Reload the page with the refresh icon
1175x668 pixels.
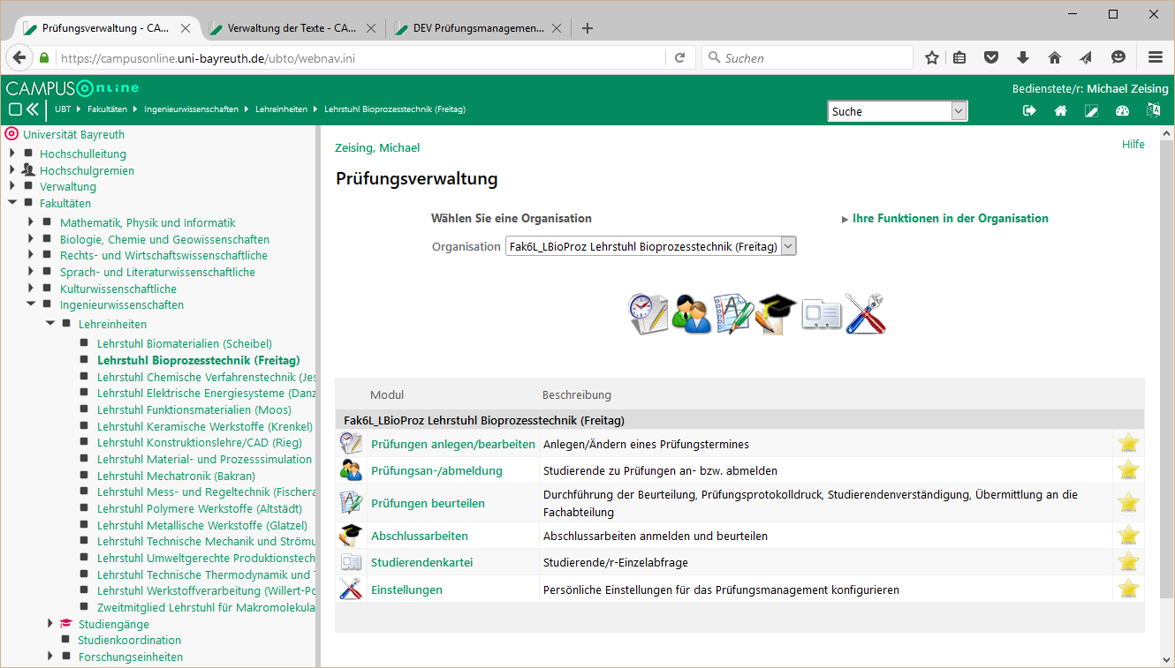tap(679, 57)
